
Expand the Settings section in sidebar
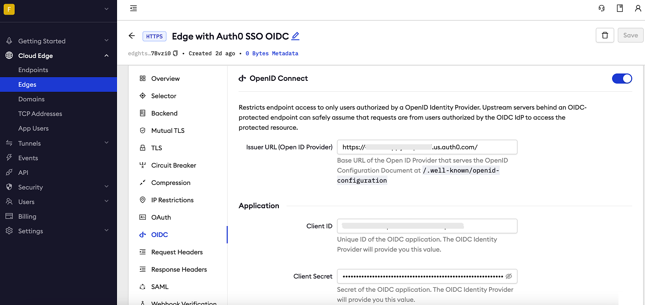coord(107,231)
